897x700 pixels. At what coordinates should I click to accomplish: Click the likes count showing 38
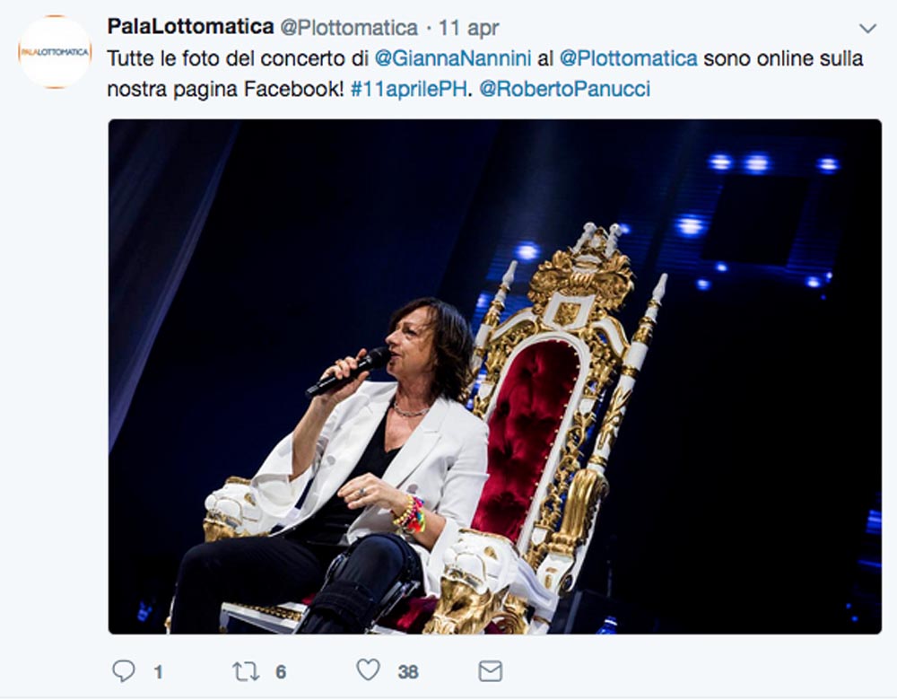click(x=408, y=672)
